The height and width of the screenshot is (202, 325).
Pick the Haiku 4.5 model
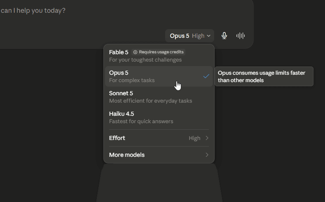[159, 117]
